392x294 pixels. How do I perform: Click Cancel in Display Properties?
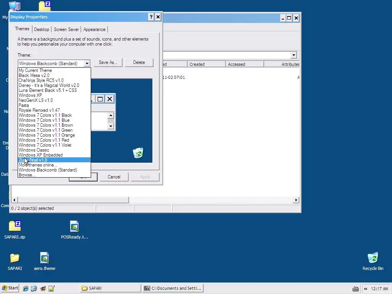[x=114, y=177]
